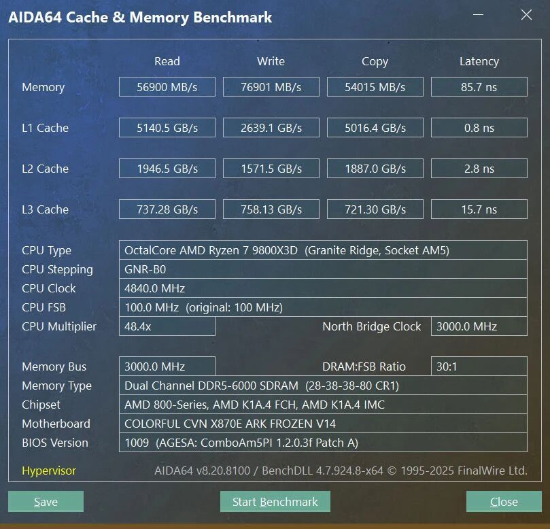Click the CPU Type field Ryzen 7 9800X3D
Viewport: 550px width, 529px height.
pos(323,250)
